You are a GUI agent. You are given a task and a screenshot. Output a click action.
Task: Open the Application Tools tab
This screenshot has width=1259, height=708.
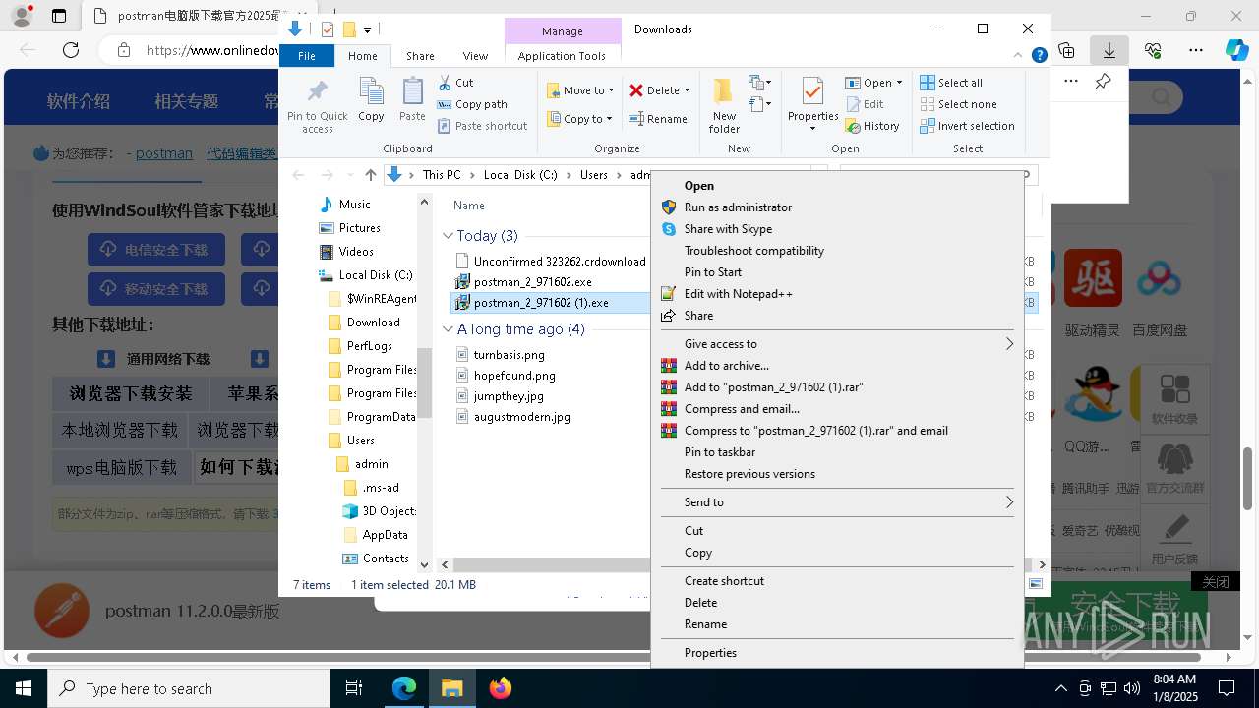562,56
